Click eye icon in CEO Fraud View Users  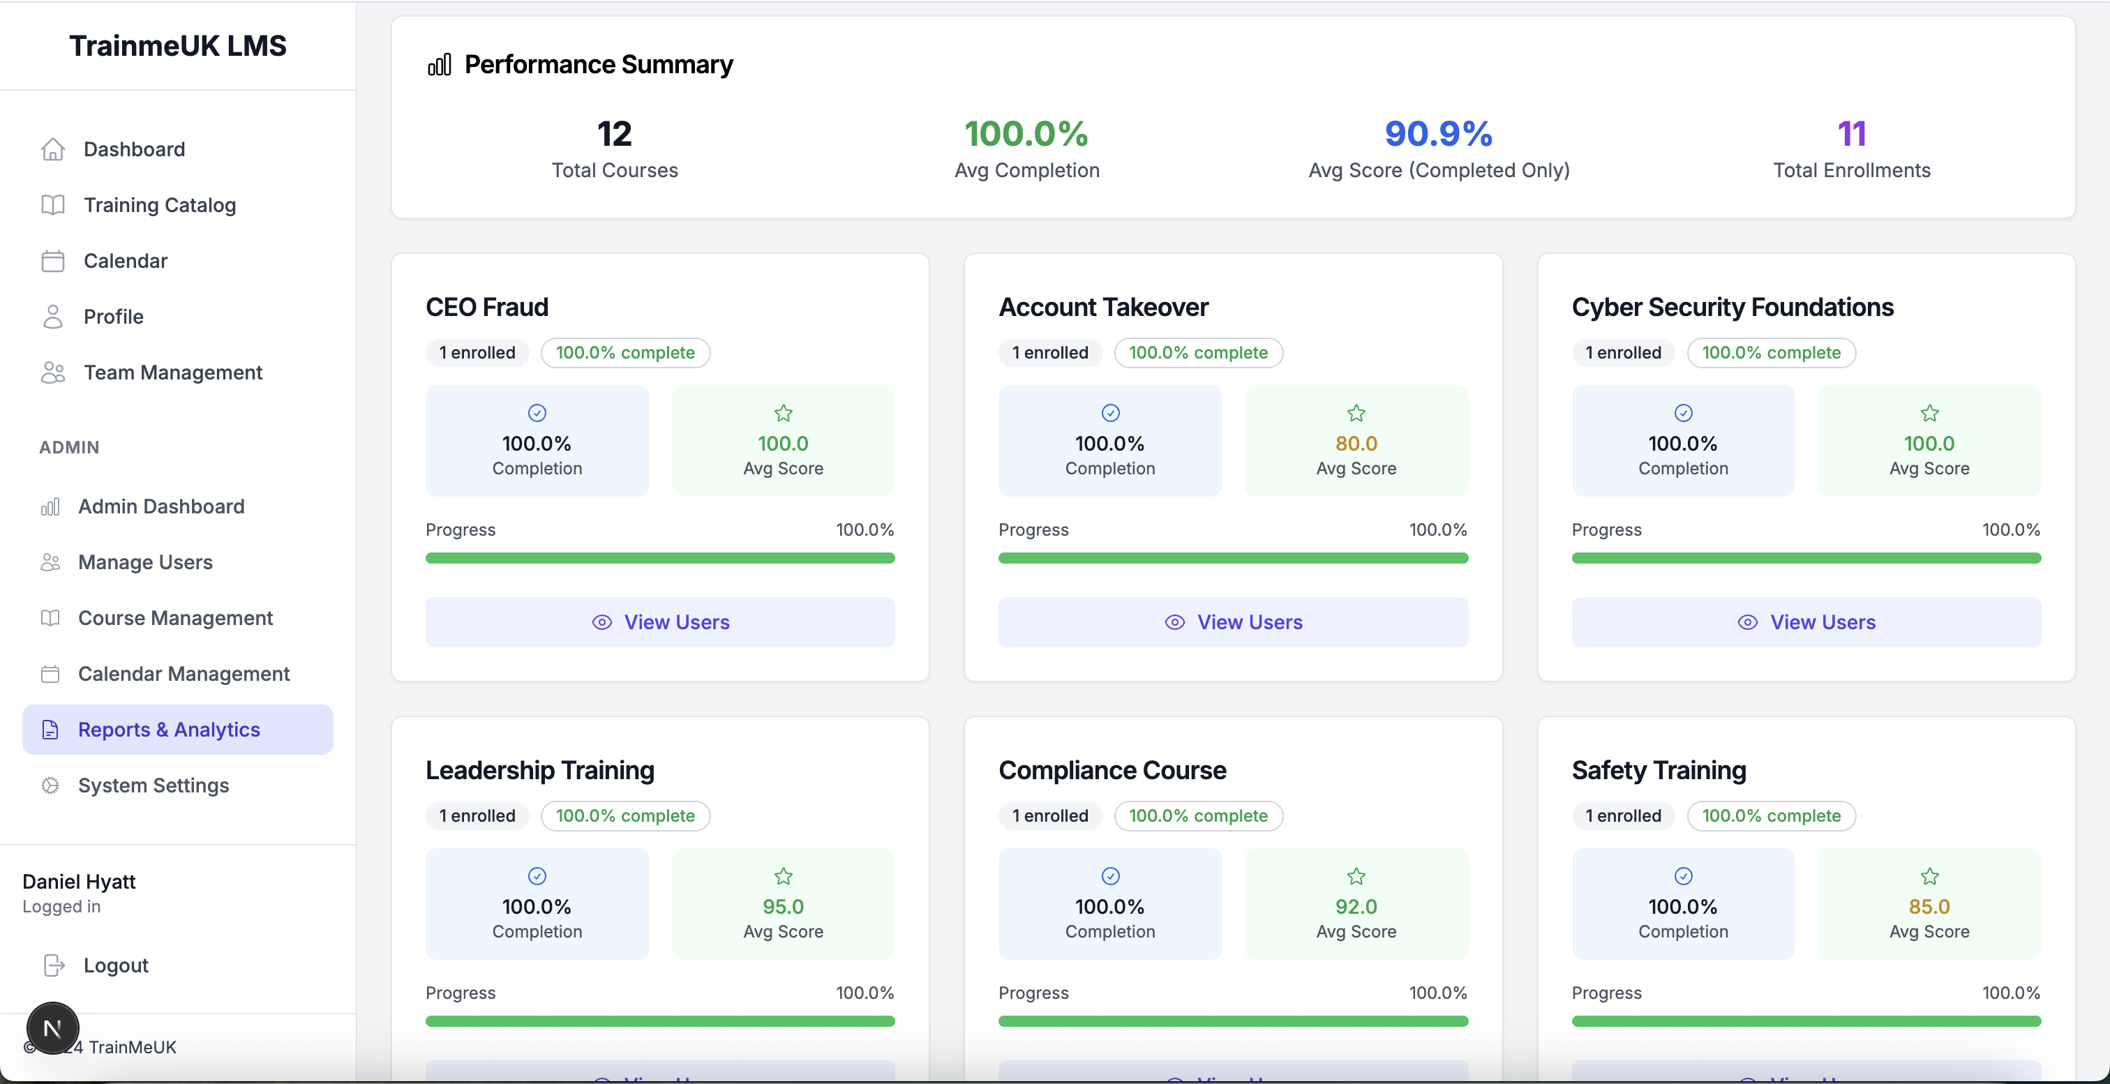coord(602,623)
